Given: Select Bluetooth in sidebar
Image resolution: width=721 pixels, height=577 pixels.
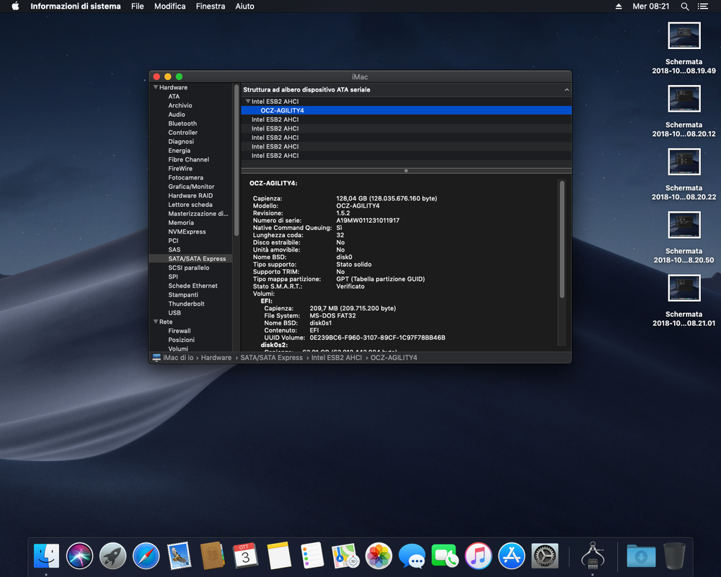Looking at the screenshot, I should coord(182,123).
